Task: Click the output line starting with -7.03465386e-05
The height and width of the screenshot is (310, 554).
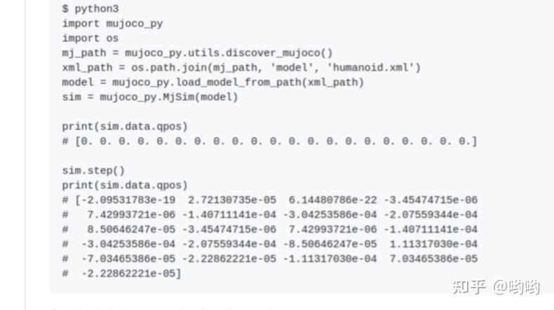Action: click(x=269, y=259)
